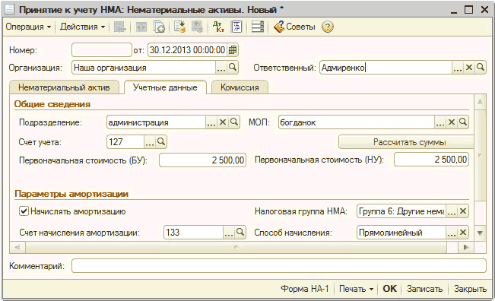Screen dimensions: 495x301
Task: Open the document structure report icon
Action: [236, 27]
